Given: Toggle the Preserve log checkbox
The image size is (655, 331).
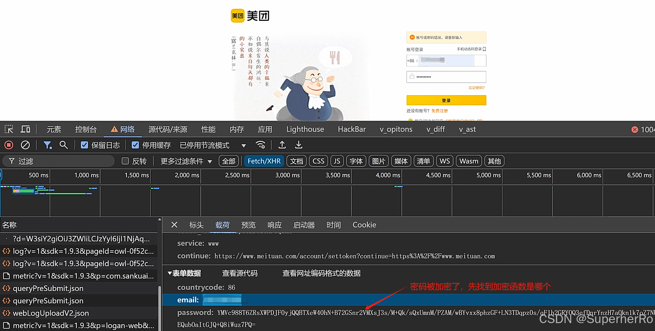Looking at the screenshot, I should pos(84,145).
